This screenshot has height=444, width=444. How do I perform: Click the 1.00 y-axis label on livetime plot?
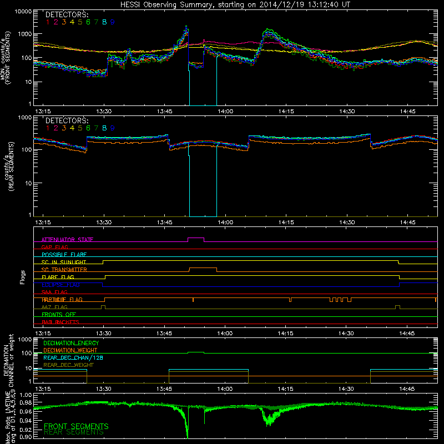tap(26, 395)
